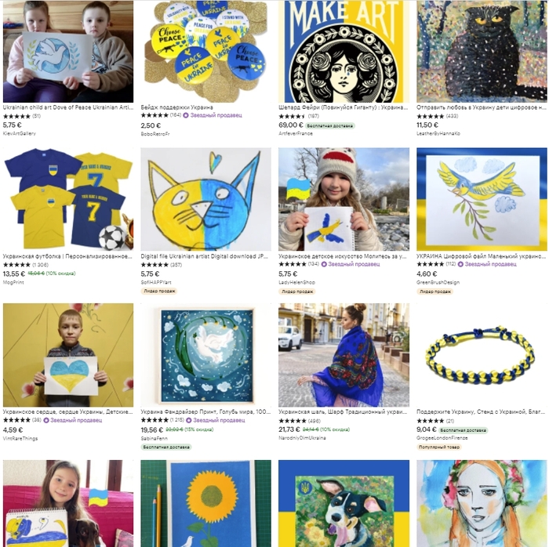Open the sunflower print product image
Screen dimensions: 549x547
pos(205,503)
